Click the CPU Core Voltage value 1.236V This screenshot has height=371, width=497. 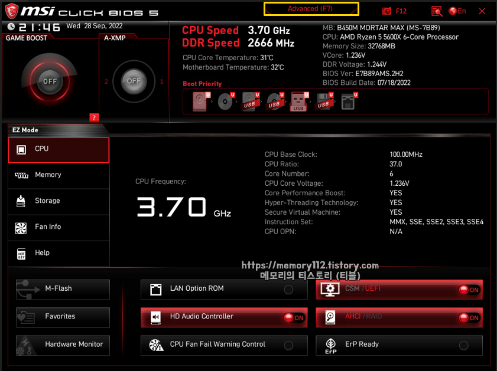pyautogui.click(x=399, y=183)
